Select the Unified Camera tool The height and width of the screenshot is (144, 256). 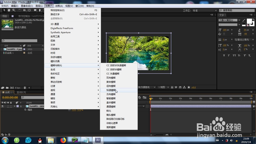[x=25, y=10]
